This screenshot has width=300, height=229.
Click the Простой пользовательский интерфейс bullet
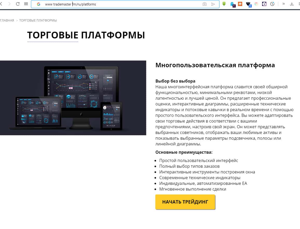click(x=199, y=161)
